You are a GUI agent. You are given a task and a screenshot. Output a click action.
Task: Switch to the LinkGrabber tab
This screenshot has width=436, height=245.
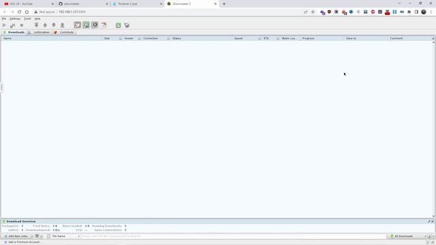[x=39, y=32]
